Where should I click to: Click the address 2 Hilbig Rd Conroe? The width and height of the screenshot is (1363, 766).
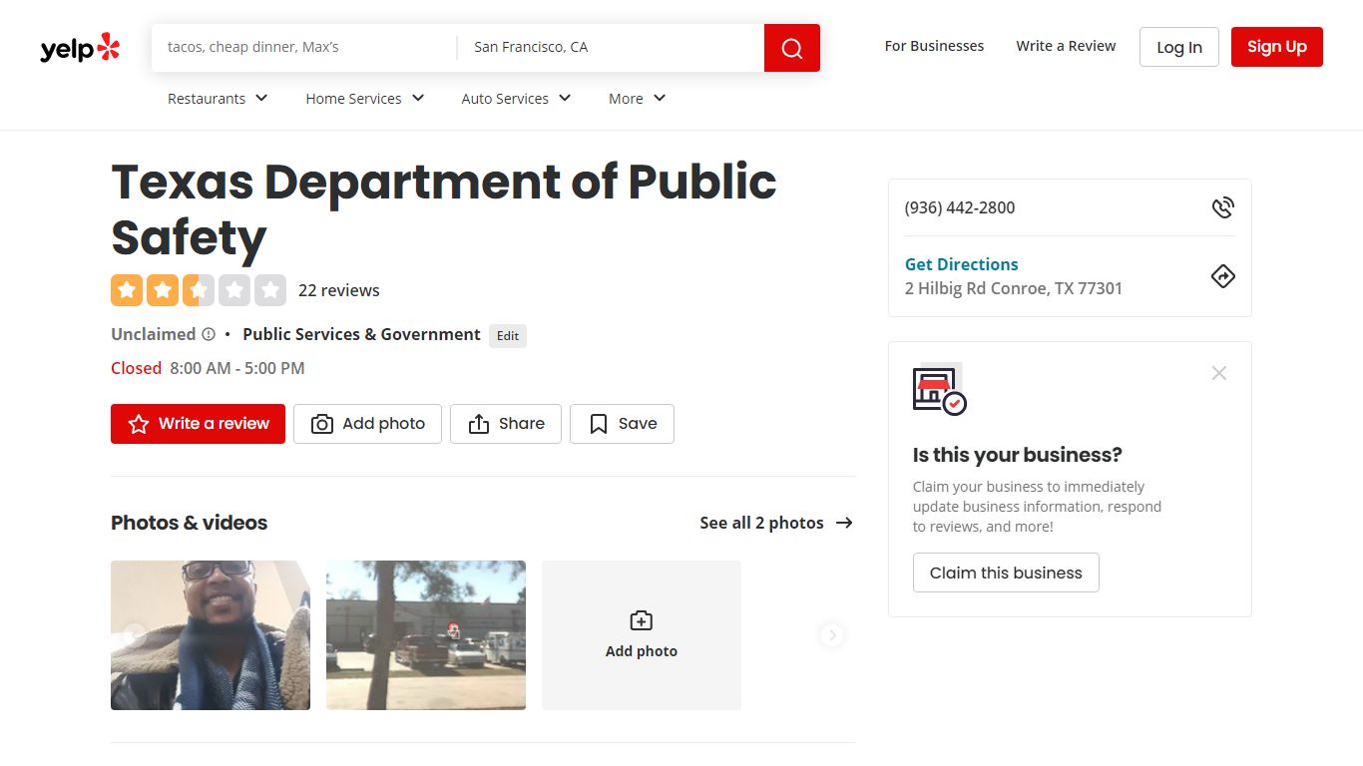[1014, 288]
